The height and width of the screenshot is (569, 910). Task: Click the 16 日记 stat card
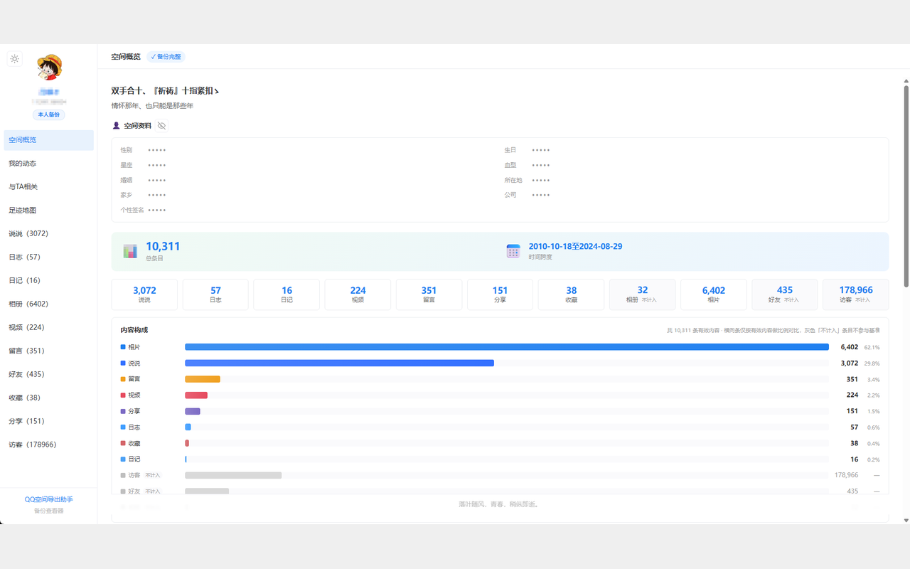tap(287, 294)
